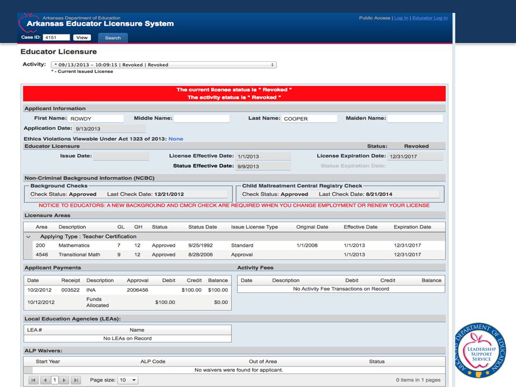Image resolution: width=516 pixels, height=387 pixels.
Task: Select the Transitional Math licensure row
Action: click(x=238, y=255)
